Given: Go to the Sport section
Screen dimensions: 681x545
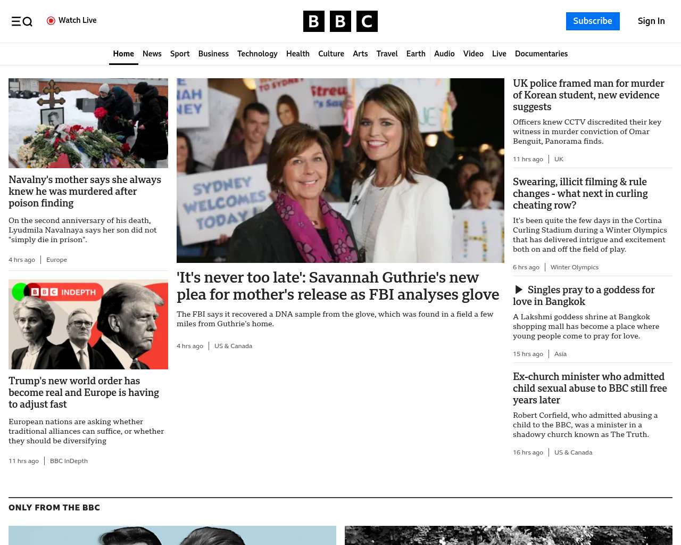Looking at the screenshot, I should click(180, 54).
